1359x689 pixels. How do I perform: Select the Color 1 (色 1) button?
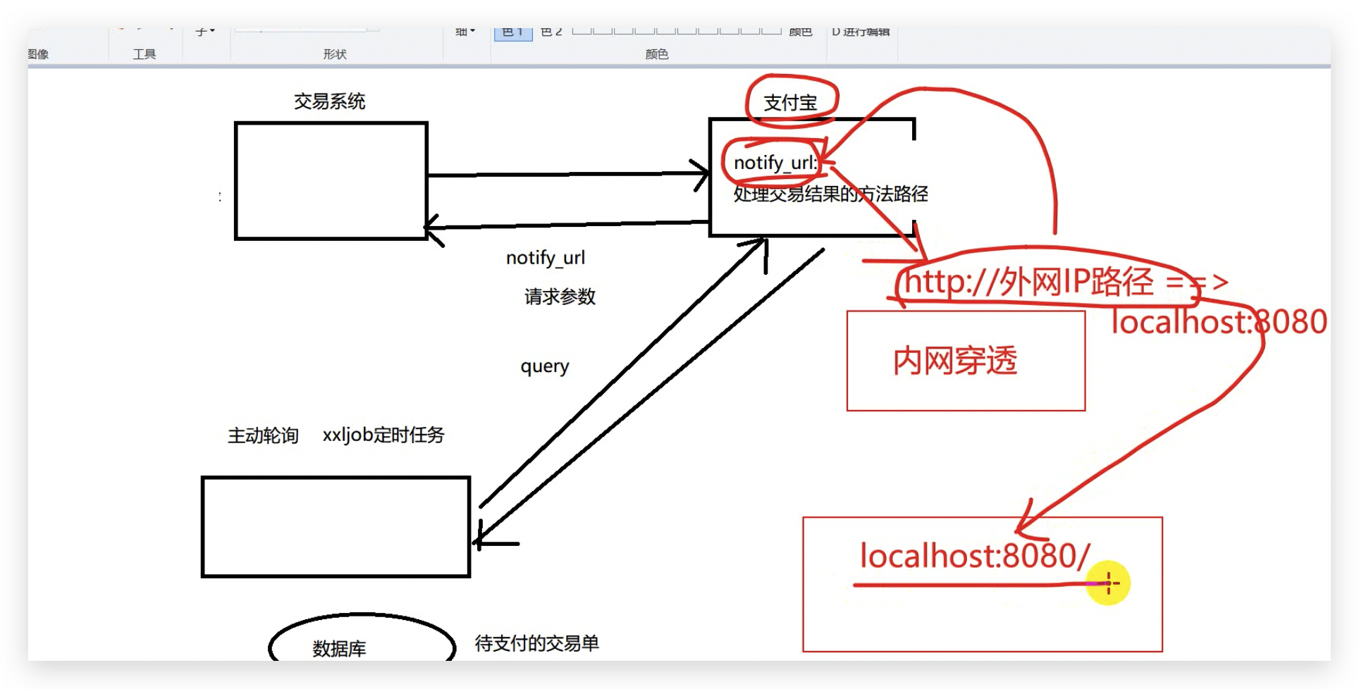(513, 32)
